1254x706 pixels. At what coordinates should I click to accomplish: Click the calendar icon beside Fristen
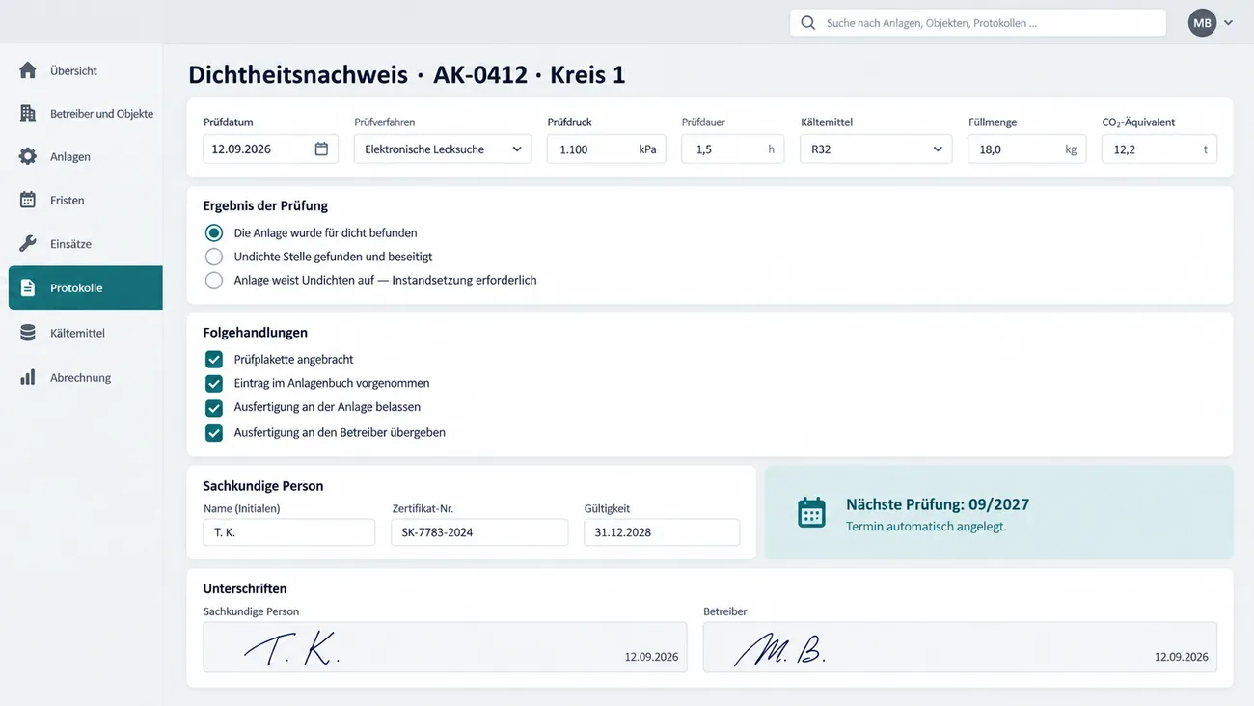[x=28, y=200]
